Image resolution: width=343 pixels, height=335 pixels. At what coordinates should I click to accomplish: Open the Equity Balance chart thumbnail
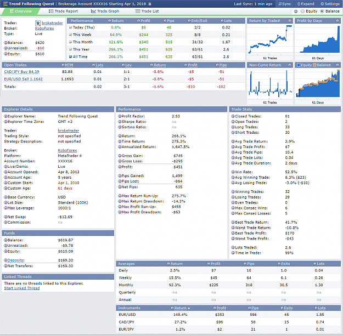(318, 84)
